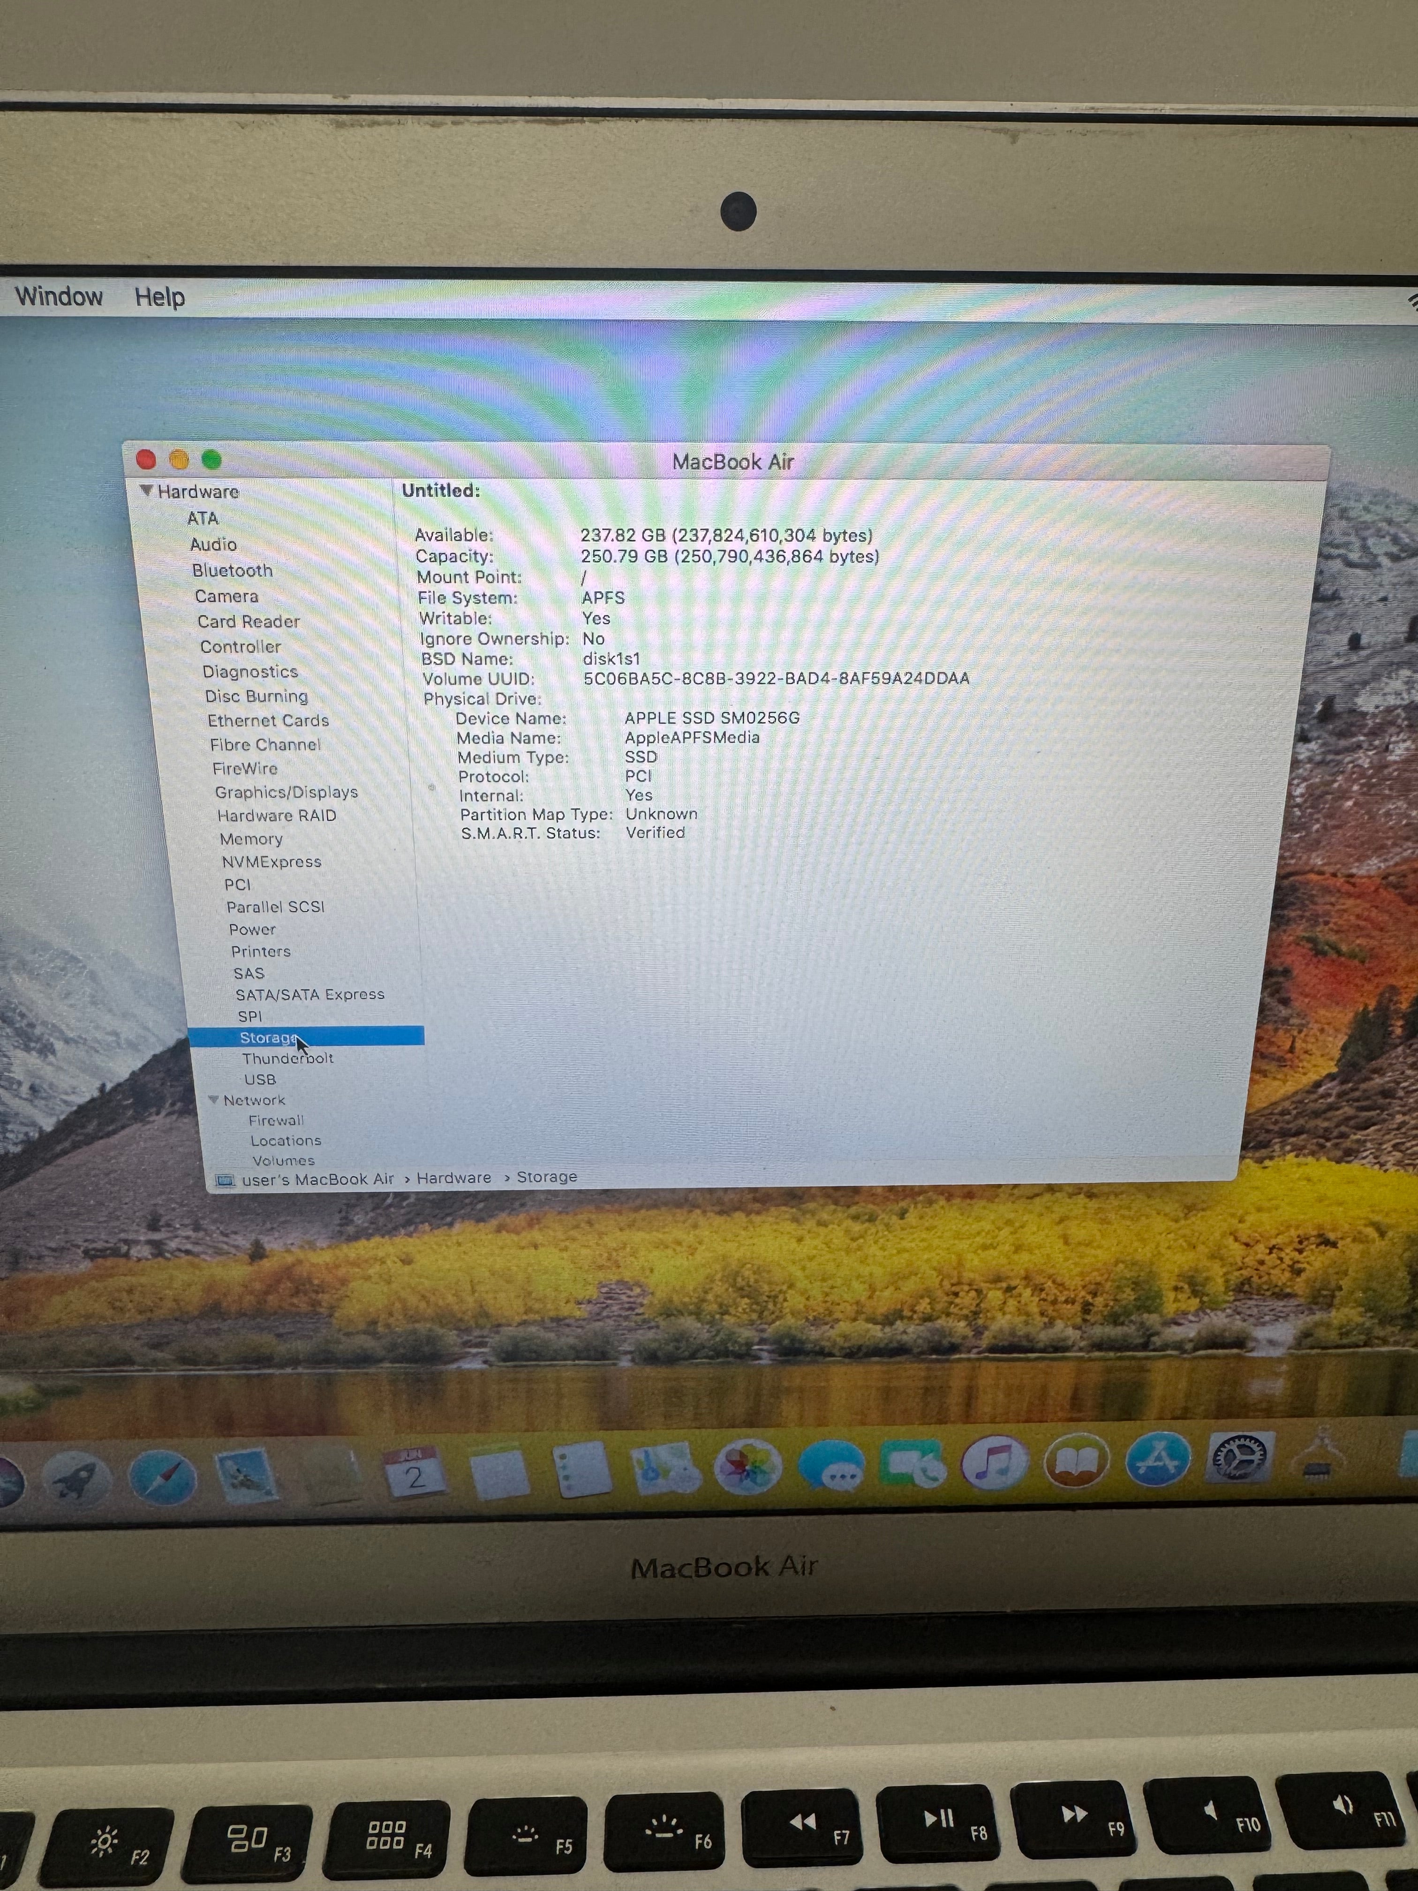Click the highlighted Storage item
This screenshot has width=1418, height=1891.
tap(306, 1037)
